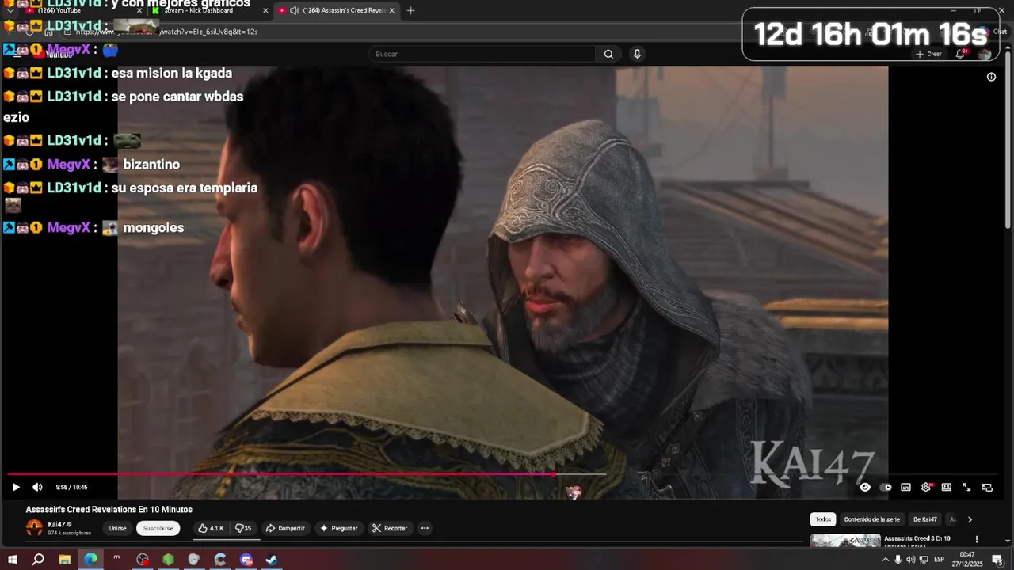Click the Unirse button
Screen dimensions: 1014x570
click(x=117, y=528)
